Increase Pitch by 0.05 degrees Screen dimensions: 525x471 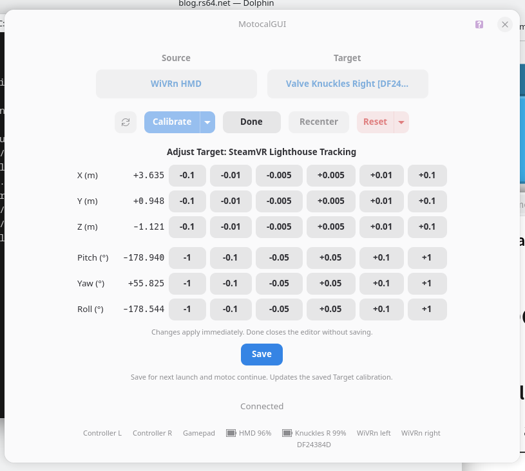(331, 258)
